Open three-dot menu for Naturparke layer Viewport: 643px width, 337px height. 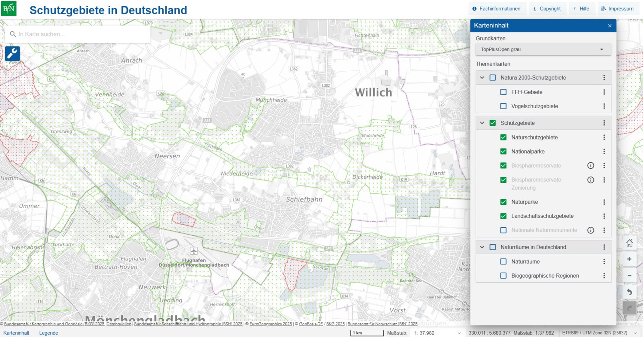(x=604, y=202)
